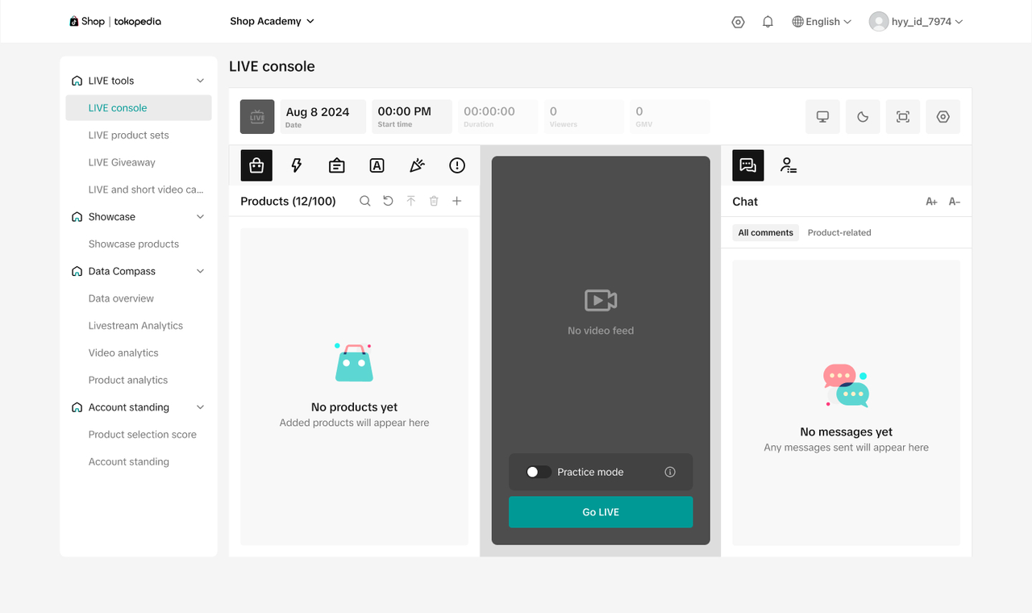Add a product with plus icon

point(457,201)
